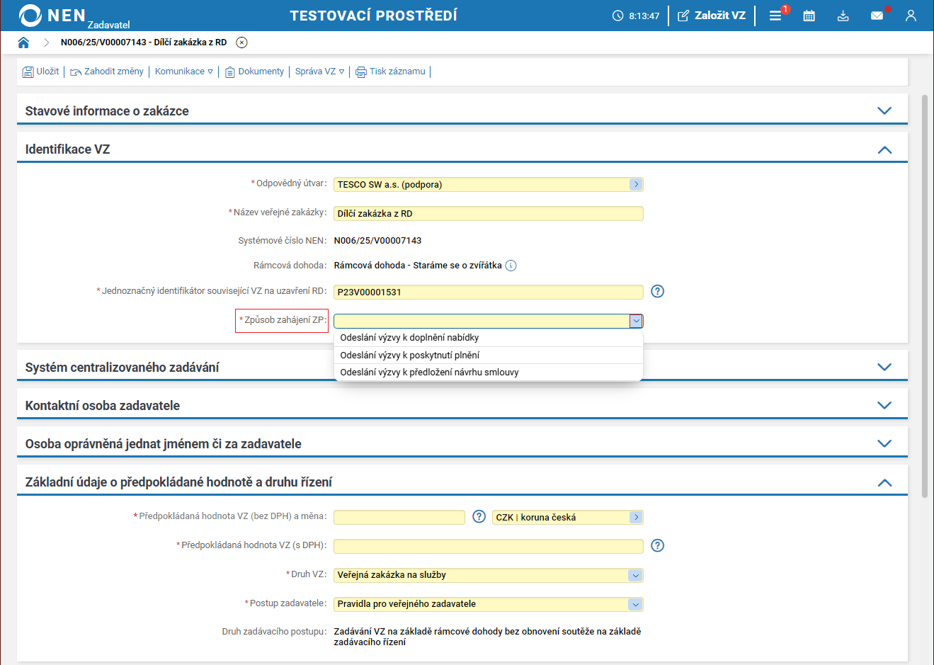The image size is (934, 665).
Task: Open the user profile icon
Action: (911, 16)
